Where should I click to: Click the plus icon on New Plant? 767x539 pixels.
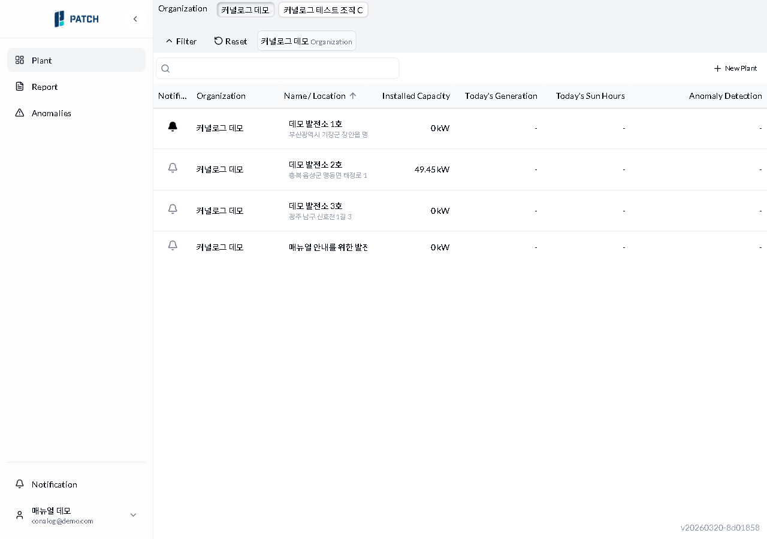pyautogui.click(x=717, y=68)
